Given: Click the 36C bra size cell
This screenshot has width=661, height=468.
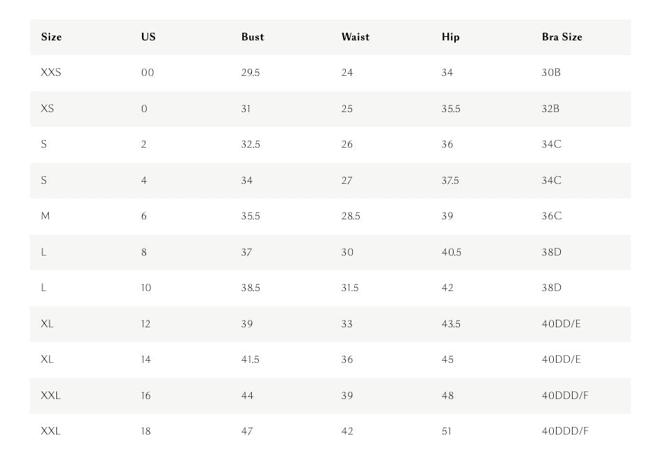Looking at the screenshot, I should click(x=551, y=216).
